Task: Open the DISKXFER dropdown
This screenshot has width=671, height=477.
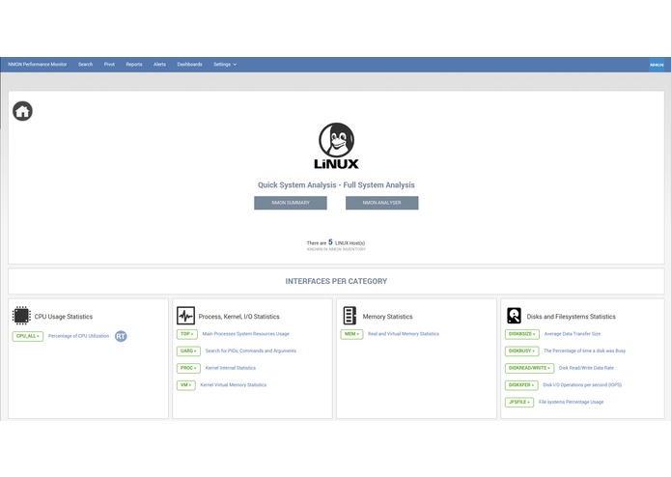Action: pos(521,385)
